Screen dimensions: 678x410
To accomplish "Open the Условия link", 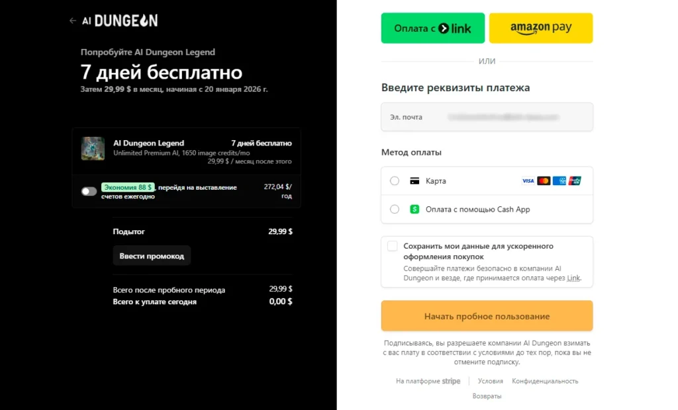I will pyautogui.click(x=491, y=381).
